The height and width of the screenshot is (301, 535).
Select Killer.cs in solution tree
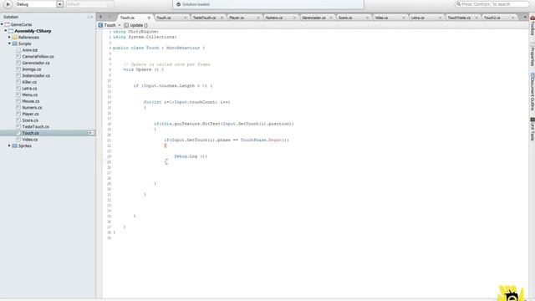29,82
